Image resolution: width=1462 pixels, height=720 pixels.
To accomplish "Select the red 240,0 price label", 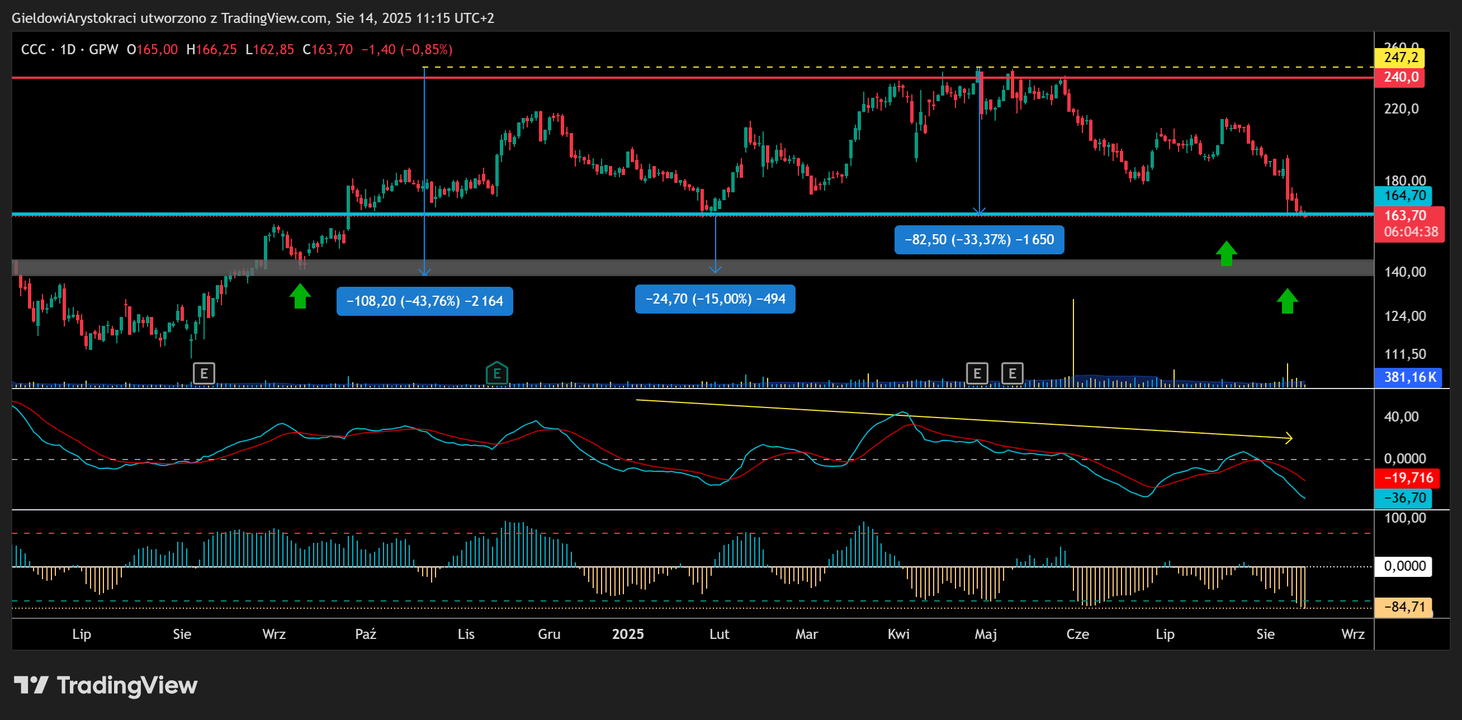I will (x=1401, y=77).
